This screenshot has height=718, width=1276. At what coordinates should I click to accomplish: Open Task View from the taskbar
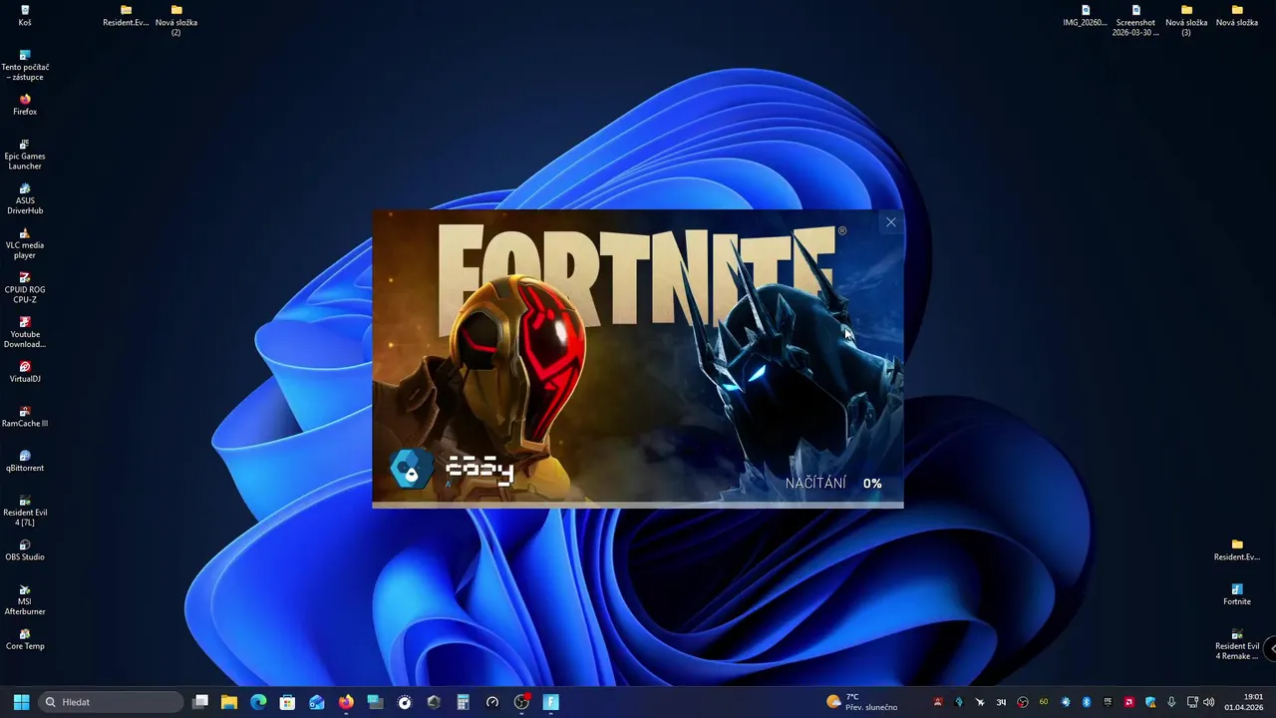200,702
